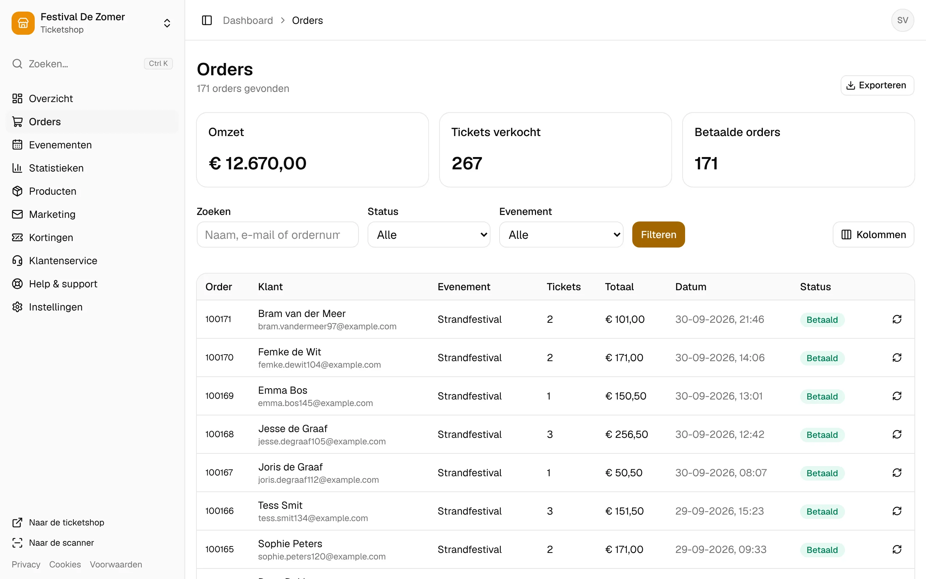926x579 pixels.
Task: Click the magnifier icon in sidebar search
Action: [17, 64]
